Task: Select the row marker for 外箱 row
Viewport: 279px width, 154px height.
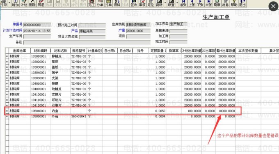Action: click(7, 117)
